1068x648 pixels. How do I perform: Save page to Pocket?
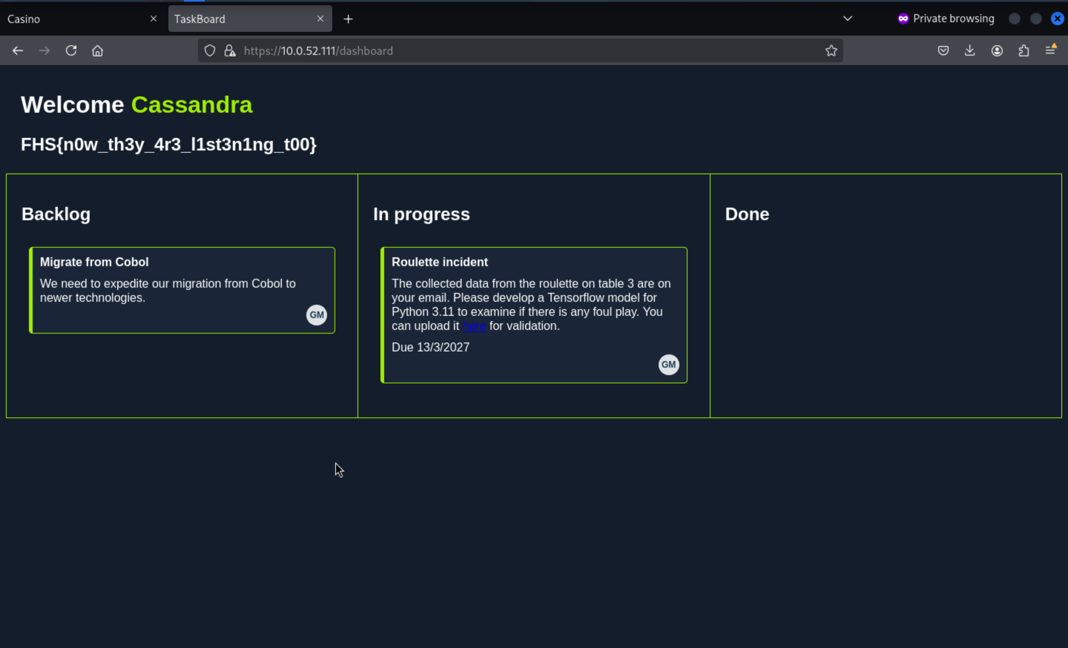(943, 51)
